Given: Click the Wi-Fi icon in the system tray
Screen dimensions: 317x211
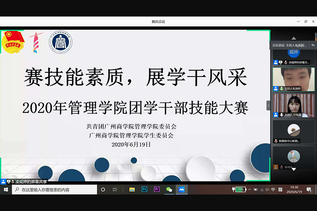Looking at the screenshot, I should click(x=261, y=189).
